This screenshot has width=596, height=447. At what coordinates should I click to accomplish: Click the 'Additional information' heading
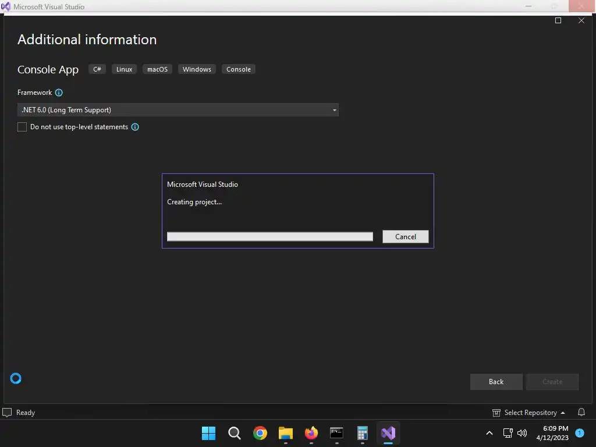pyautogui.click(x=87, y=40)
